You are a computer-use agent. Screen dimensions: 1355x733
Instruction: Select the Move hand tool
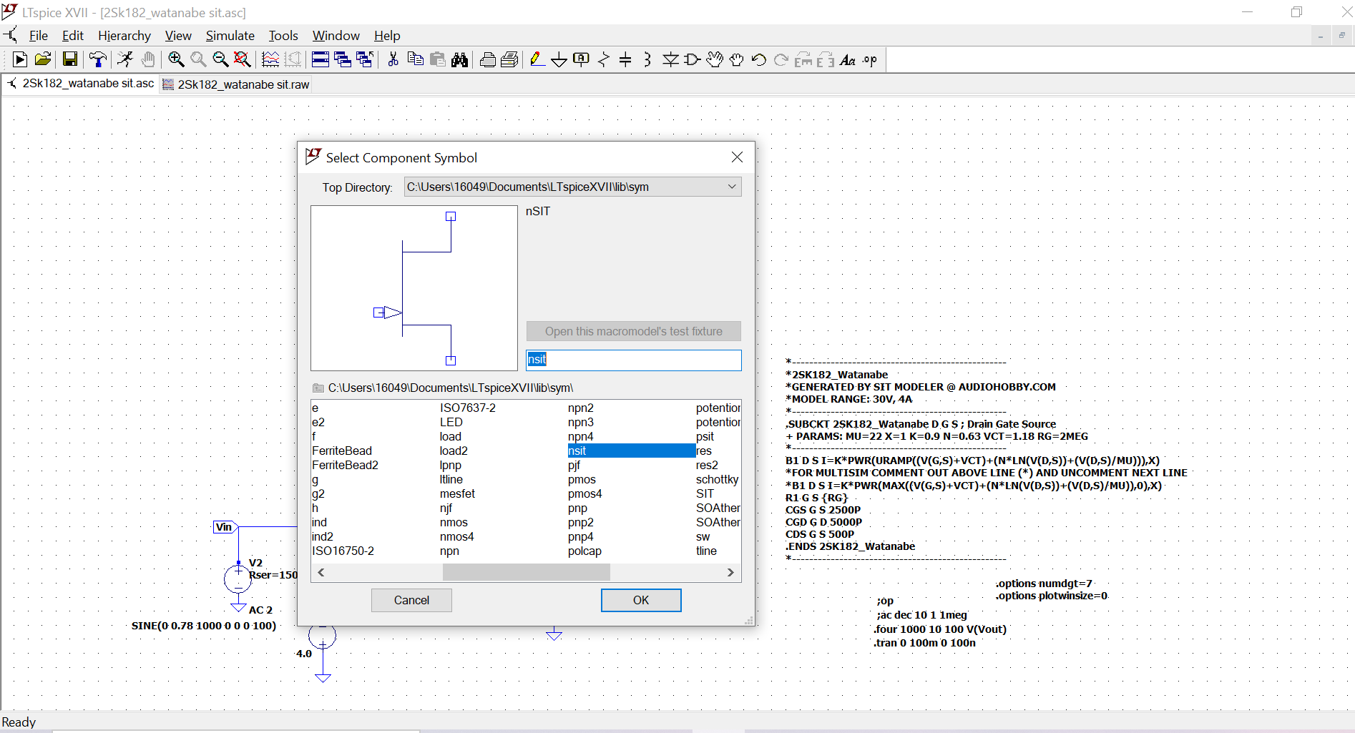715,60
